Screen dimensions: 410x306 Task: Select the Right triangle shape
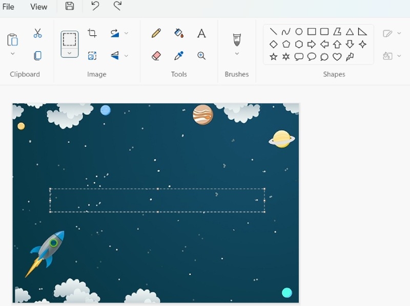(x=362, y=32)
